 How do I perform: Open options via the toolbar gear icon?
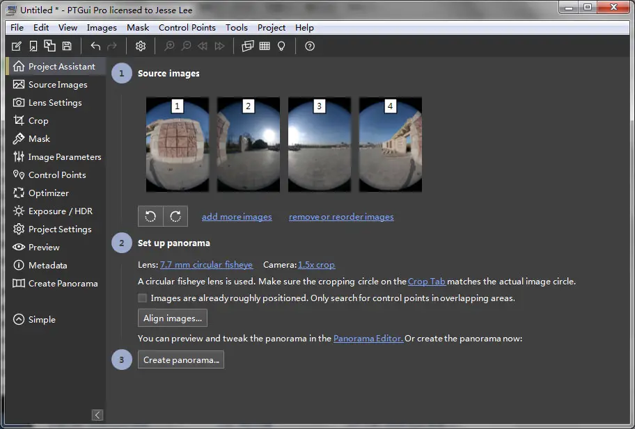tap(141, 46)
